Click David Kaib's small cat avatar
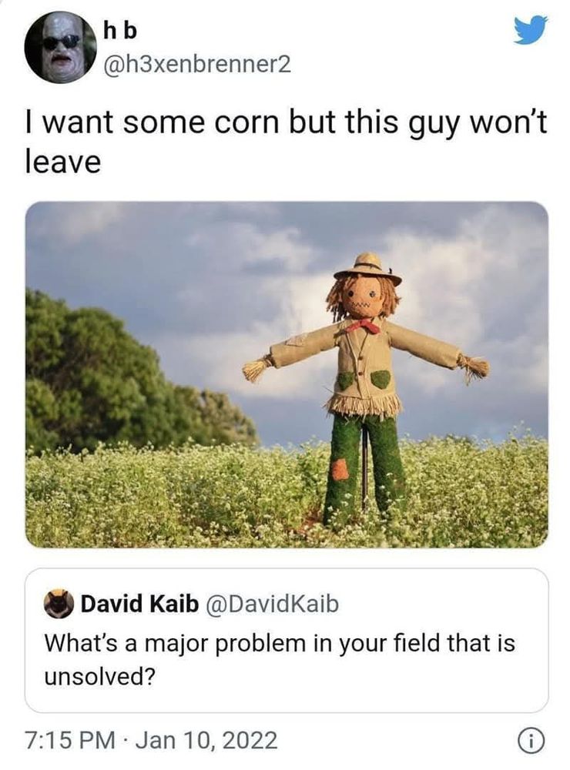570x770 pixels. click(x=59, y=604)
